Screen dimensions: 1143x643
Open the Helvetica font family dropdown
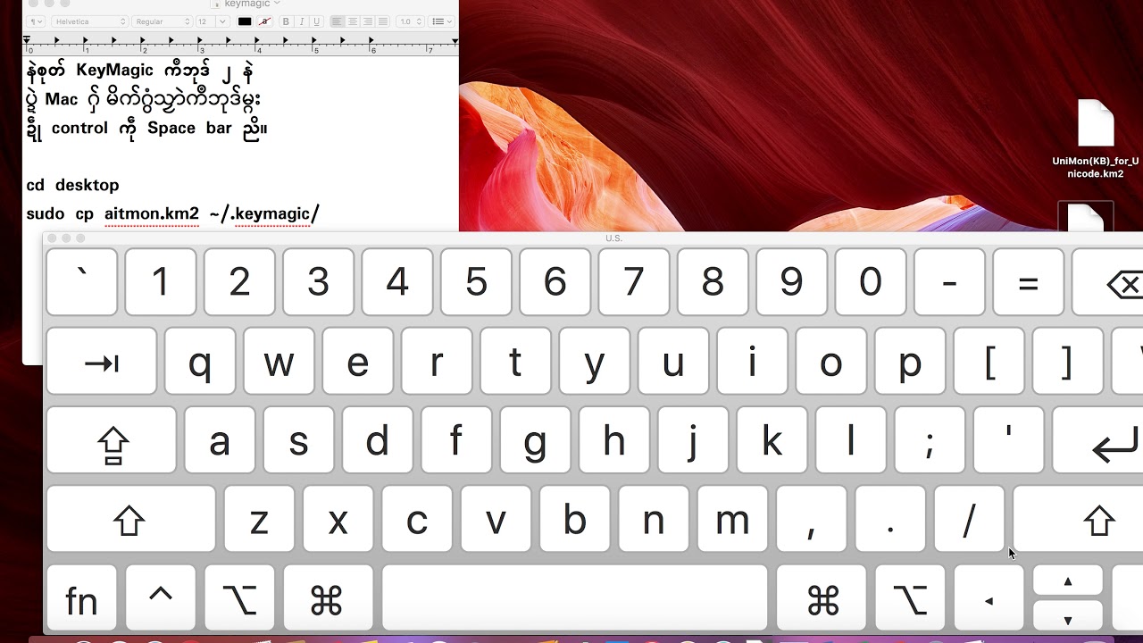point(89,21)
